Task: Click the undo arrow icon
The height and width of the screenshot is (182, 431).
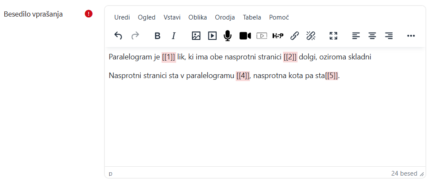Action: [119, 36]
